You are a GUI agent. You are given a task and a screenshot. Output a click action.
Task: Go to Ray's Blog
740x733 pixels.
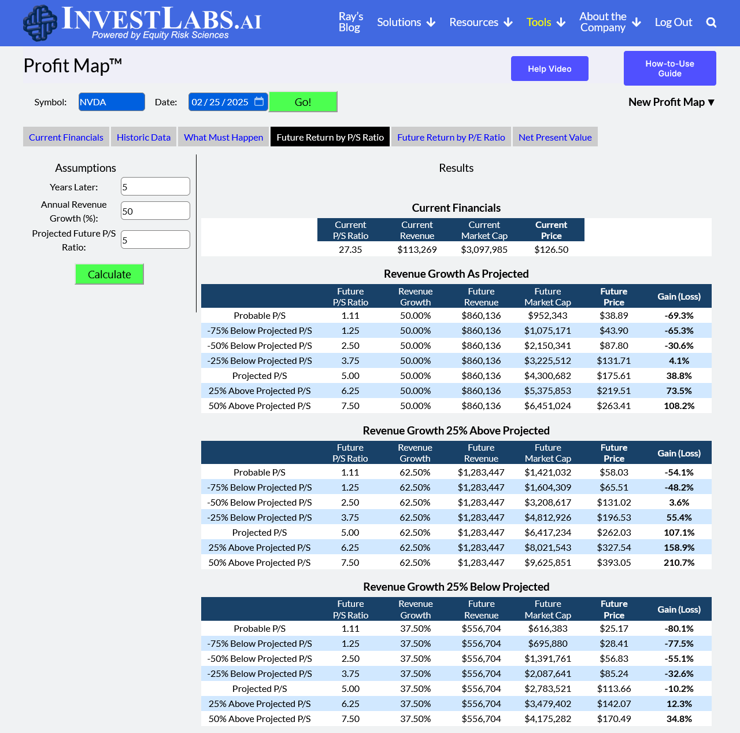(x=350, y=23)
